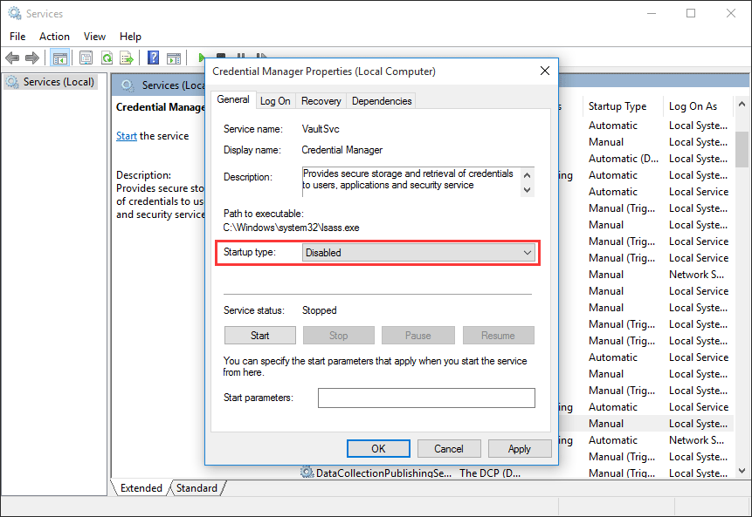This screenshot has width=752, height=517.
Task: Select the Standard tab in the Services window
Action: pyautogui.click(x=197, y=488)
